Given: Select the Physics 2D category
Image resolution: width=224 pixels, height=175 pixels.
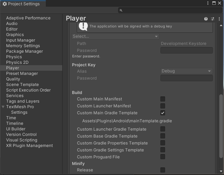Looking at the screenshot, I should [x=17, y=62].
